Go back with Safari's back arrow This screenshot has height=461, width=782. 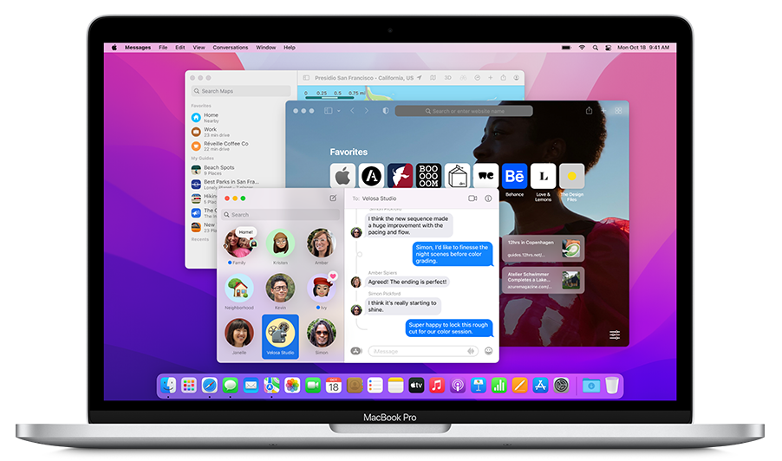(x=352, y=111)
